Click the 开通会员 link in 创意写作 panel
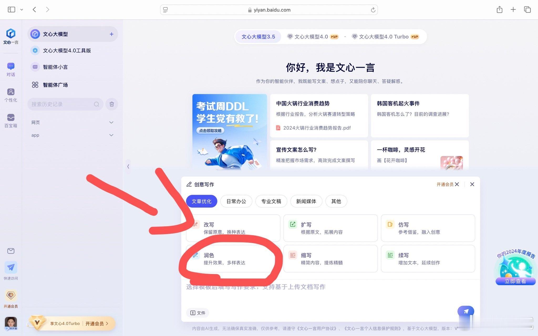The height and width of the screenshot is (336, 538). tap(445, 184)
